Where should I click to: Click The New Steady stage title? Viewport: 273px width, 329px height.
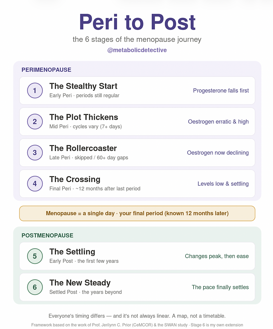pos(80,283)
